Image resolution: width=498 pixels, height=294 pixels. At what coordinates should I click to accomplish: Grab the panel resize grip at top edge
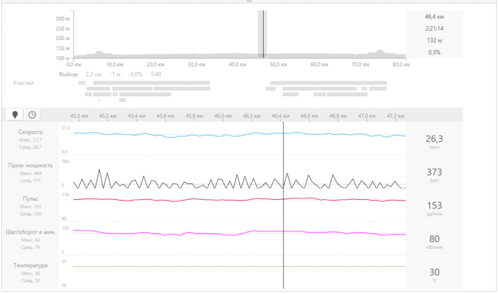[249, 1]
